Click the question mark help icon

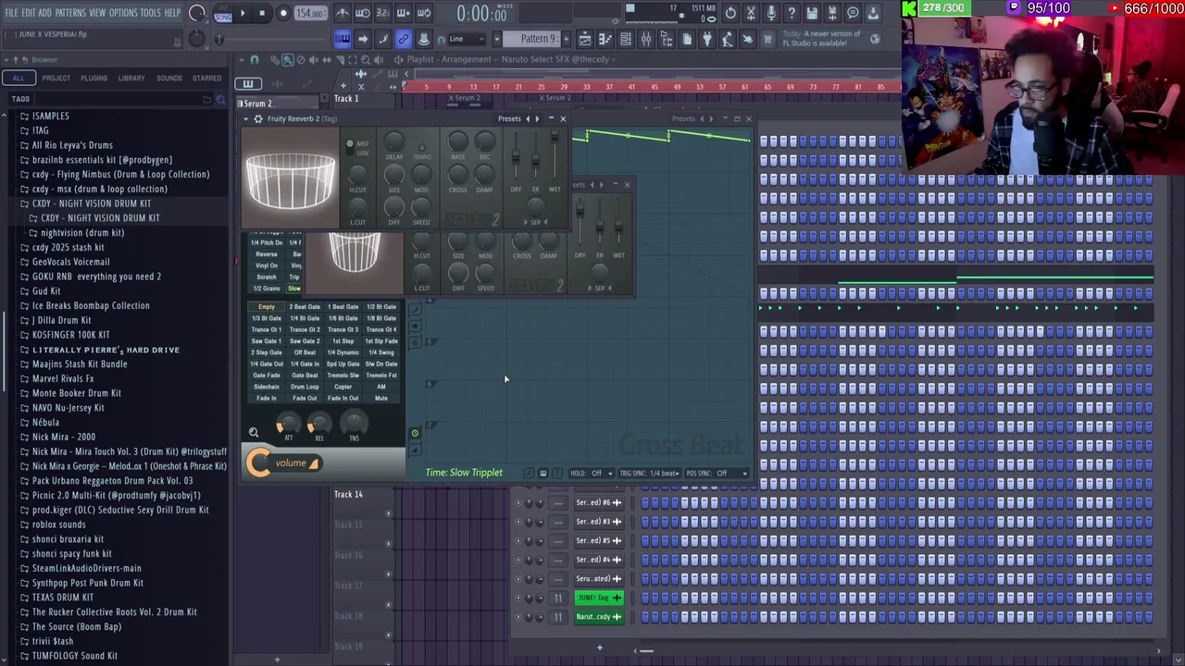791,13
